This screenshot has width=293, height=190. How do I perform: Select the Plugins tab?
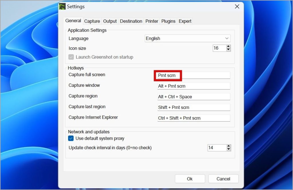click(168, 21)
